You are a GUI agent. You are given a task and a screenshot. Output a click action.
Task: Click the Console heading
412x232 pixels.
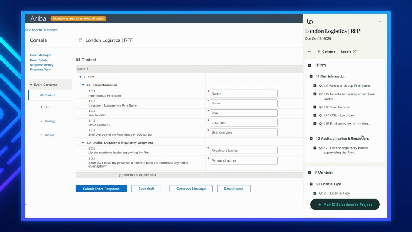coord(38,40)
